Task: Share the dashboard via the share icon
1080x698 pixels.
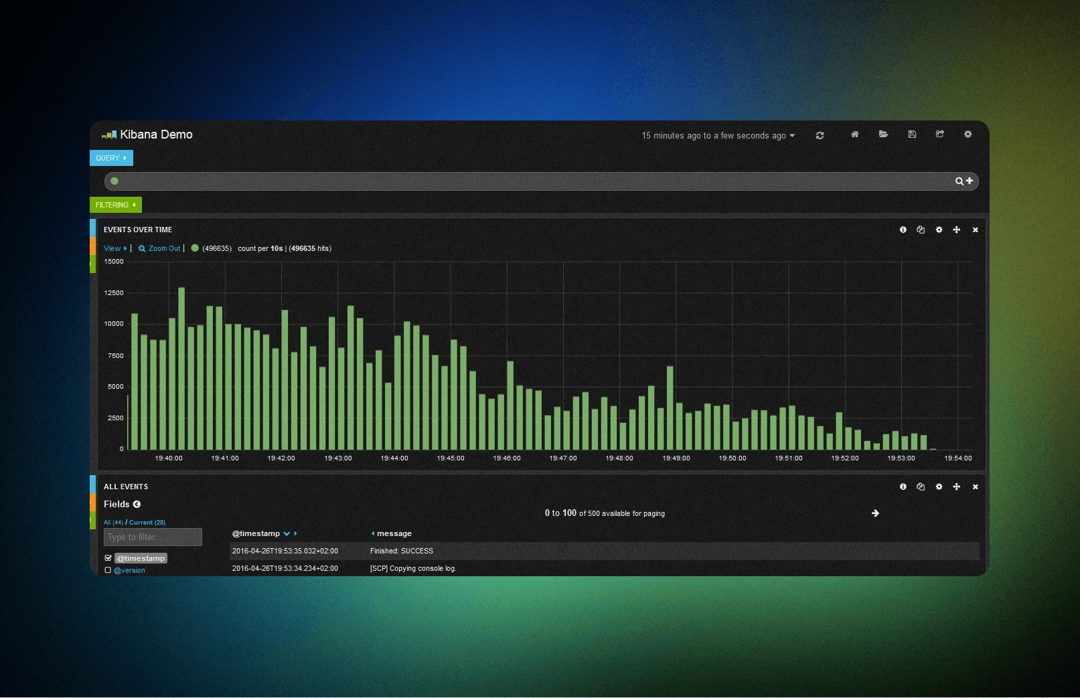Action: [940, 135]
